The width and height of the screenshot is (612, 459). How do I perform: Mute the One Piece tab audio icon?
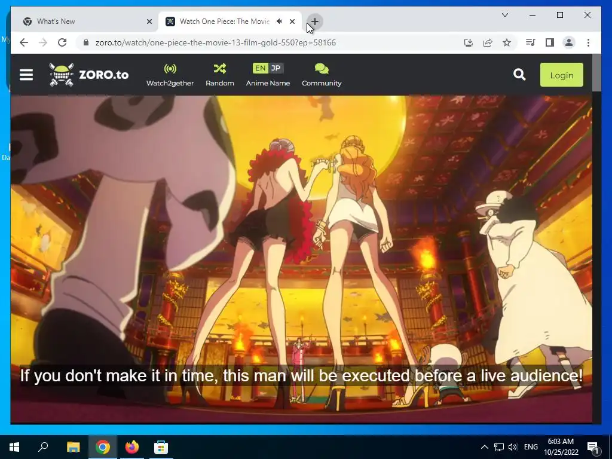click(280, 22)
